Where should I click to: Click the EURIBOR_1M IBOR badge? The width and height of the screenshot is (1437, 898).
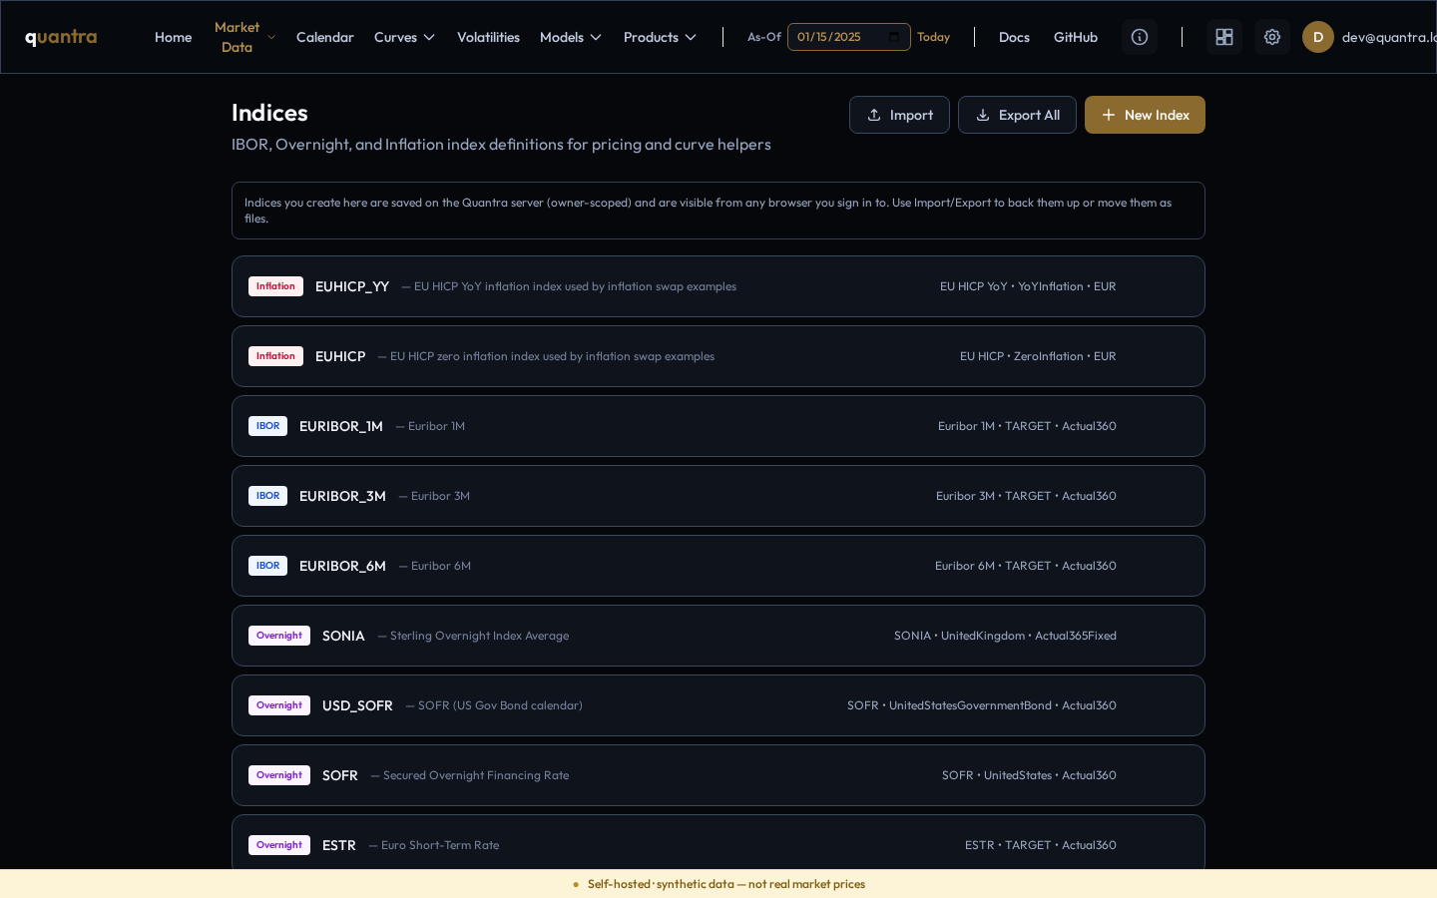click(x=267, y=426)
